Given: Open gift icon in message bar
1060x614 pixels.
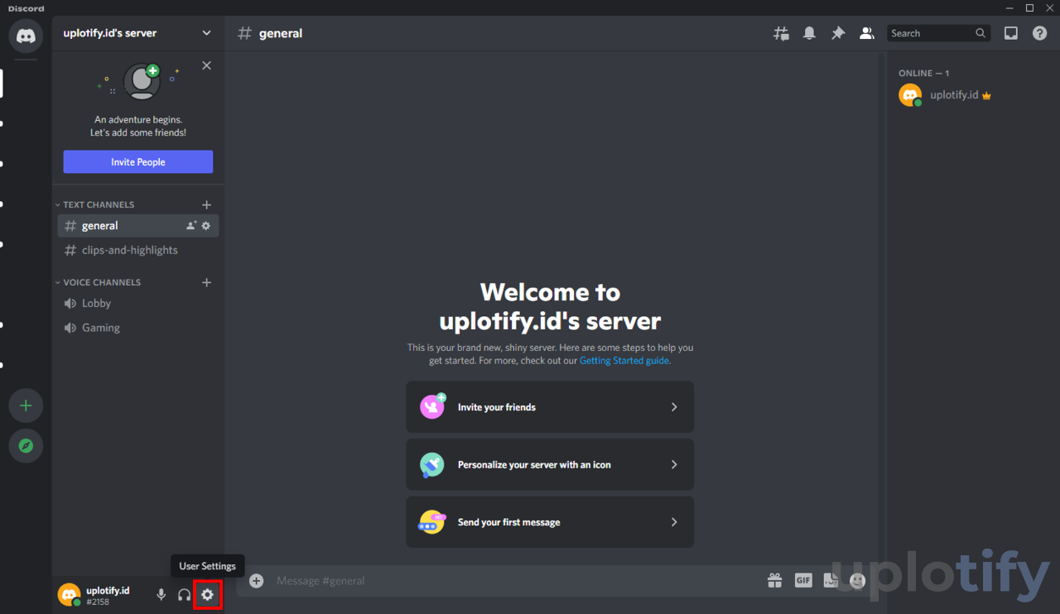Looking at the screenshot, I should click(x=774, y=581).
